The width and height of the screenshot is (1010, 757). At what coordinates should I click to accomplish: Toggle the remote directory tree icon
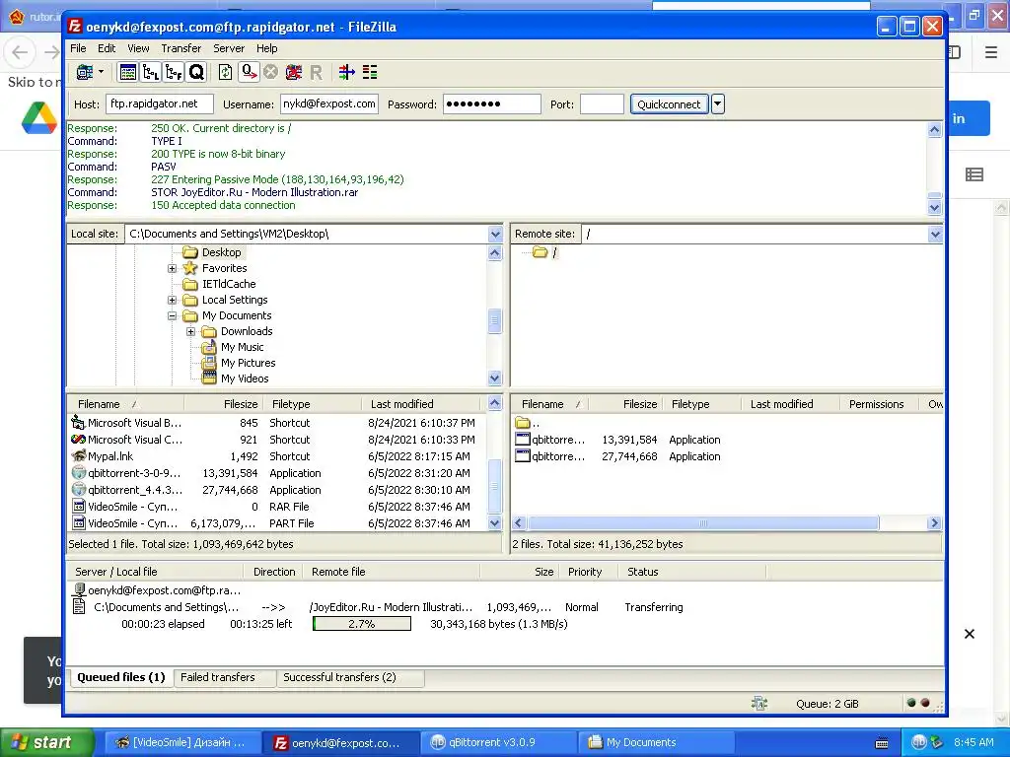(174, 72)
